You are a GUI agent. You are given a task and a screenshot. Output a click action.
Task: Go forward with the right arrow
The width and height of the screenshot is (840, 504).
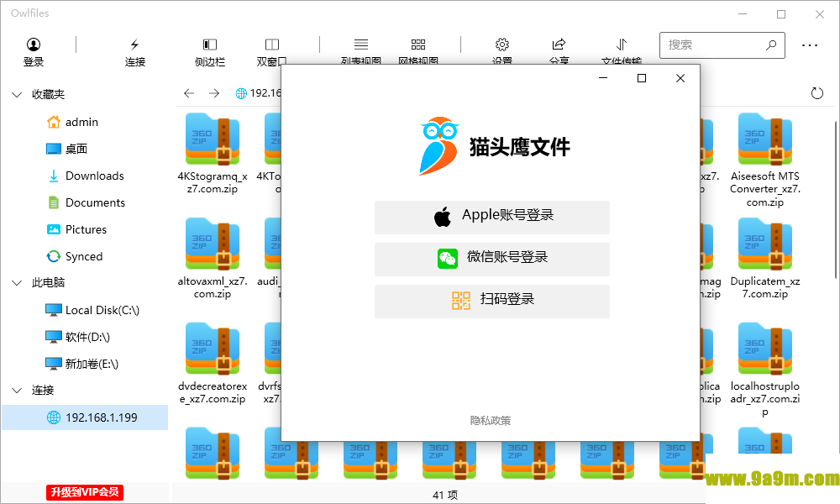coord(214,93)
